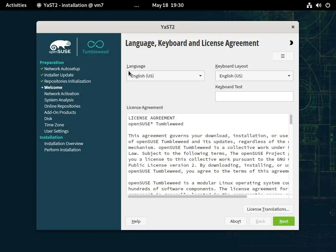Open the volume icon in top bar

pos(318,5)
